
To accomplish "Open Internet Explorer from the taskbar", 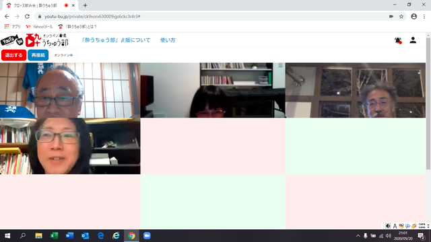I will (x=116, y=236).
